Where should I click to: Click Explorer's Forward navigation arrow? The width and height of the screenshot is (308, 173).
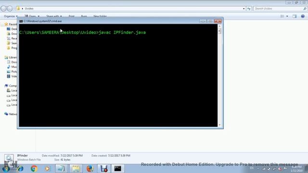[10, 9]
